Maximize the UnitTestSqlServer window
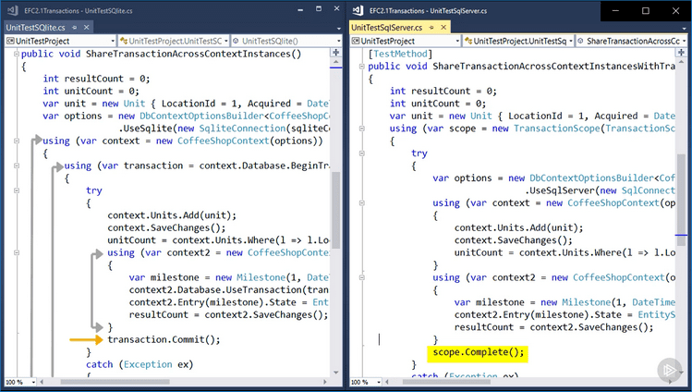 click(x=645, y=10)
